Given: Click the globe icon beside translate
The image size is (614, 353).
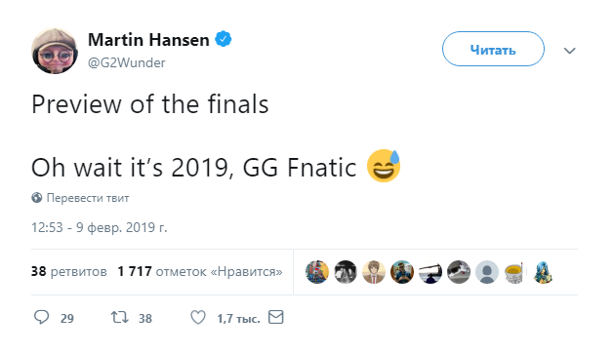Looking at the screenshot, I should click(37, 198).
